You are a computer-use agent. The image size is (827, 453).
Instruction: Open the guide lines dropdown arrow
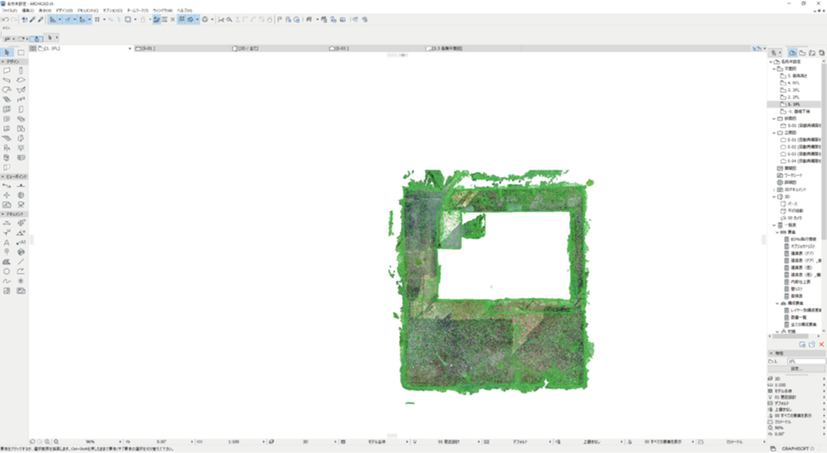(x=60, y=20)
